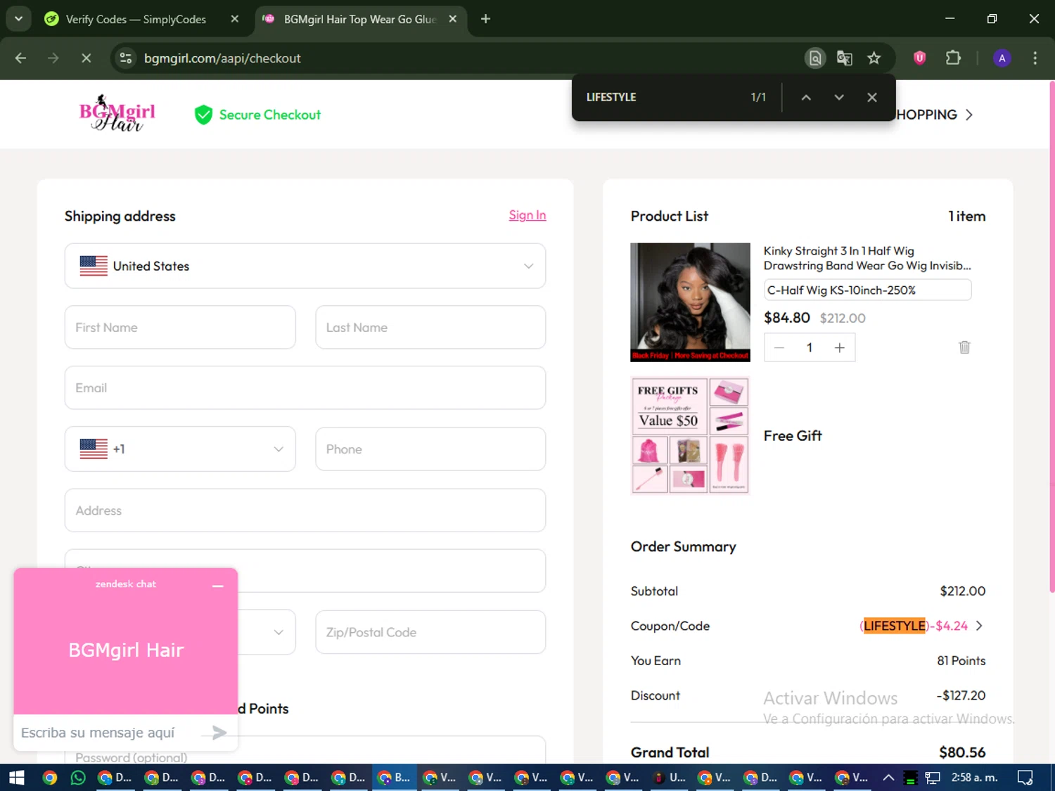Image resolution: width=1055 pixels, height=791 pixels.
Task: Jump to previous find result
Action: pyautogui.click(x=806, y=98)
